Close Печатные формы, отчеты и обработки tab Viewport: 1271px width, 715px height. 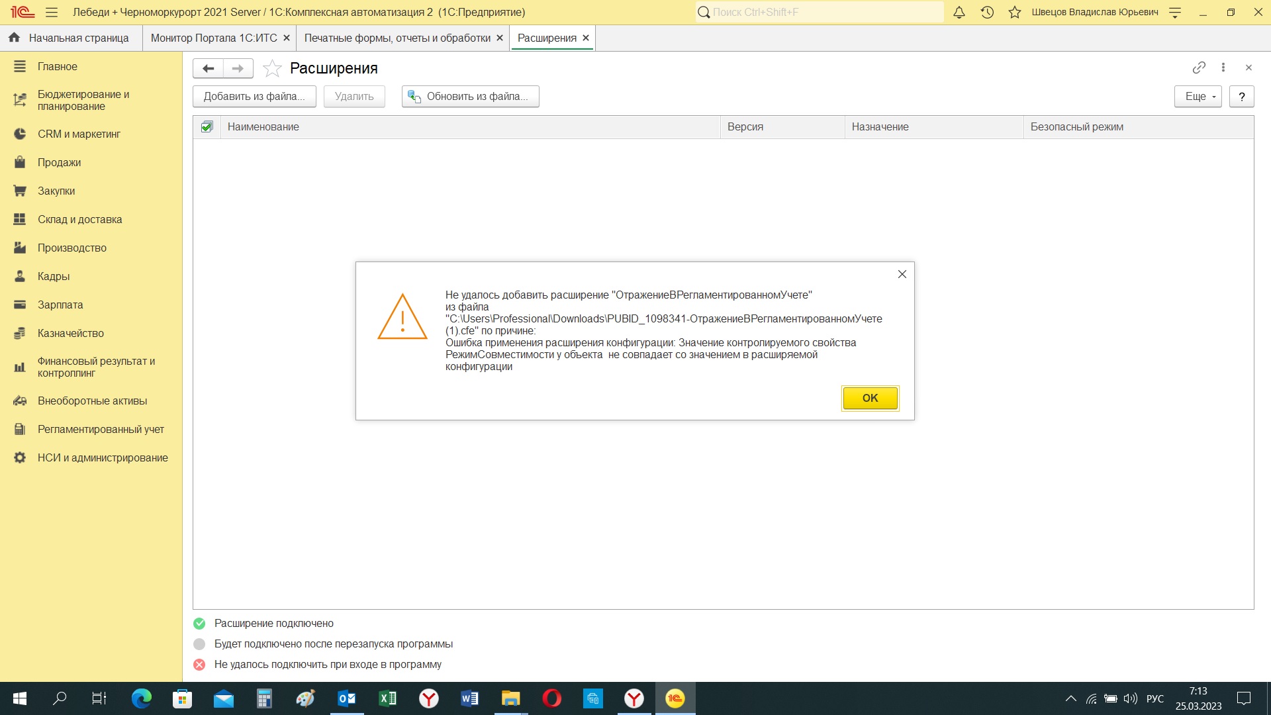[500, 38]
